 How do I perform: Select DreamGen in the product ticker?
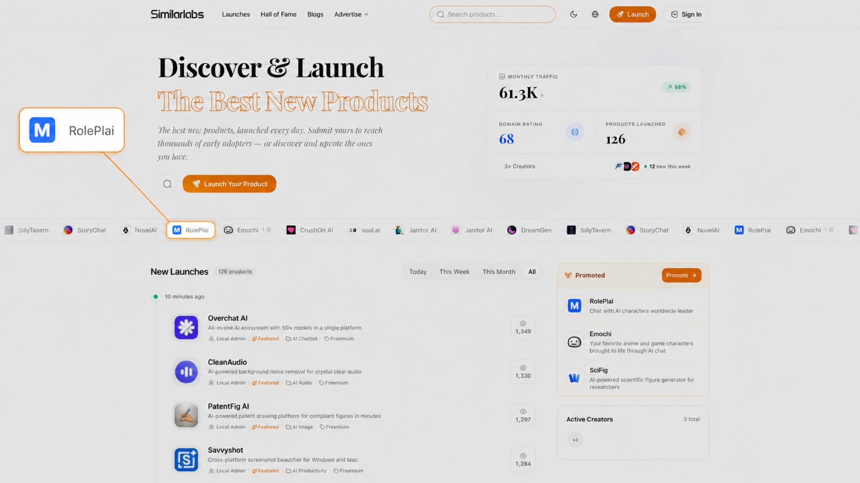(529, 230)
